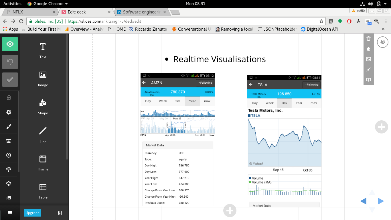Image resolution: width=391 pixels, height=220 pixels.
Task: Open Revision history clock icon
Action: 9,155
